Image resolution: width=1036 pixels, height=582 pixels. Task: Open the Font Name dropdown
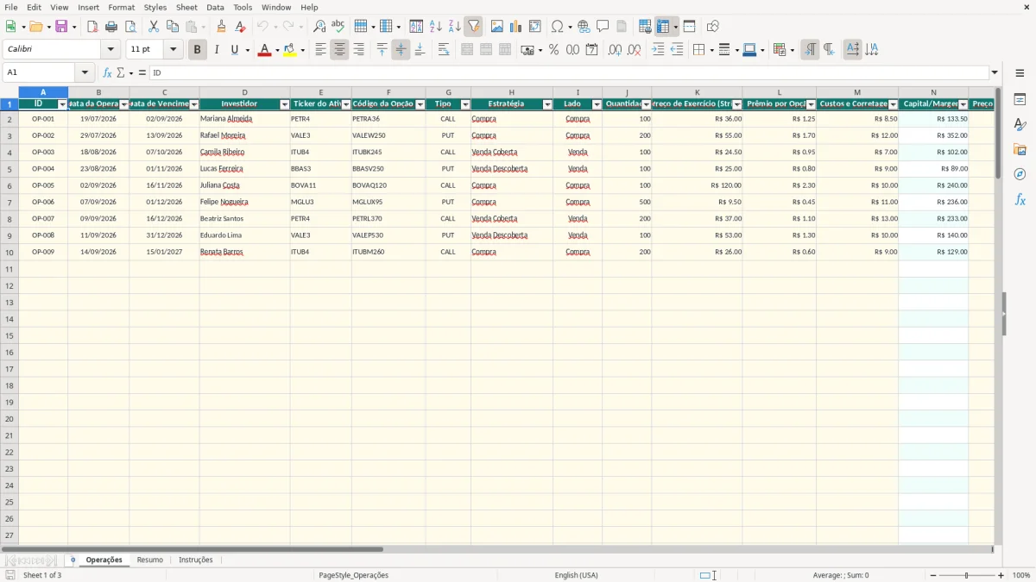click(x=111, y=50)
